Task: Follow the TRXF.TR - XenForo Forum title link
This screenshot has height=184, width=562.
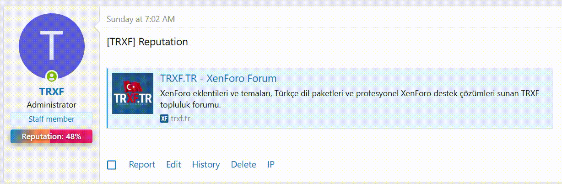Action: tap(218, 78)
